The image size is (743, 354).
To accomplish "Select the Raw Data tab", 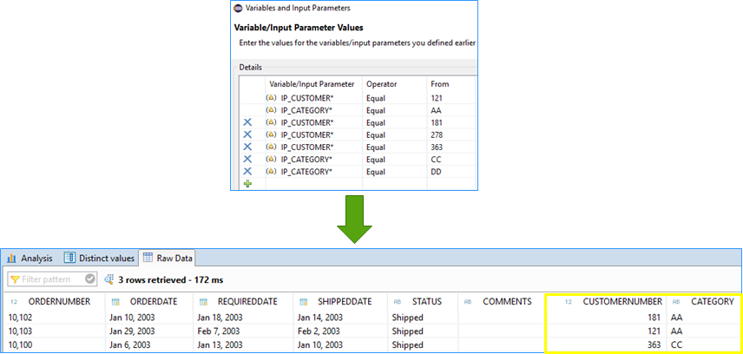I will [x=168, y=258].
